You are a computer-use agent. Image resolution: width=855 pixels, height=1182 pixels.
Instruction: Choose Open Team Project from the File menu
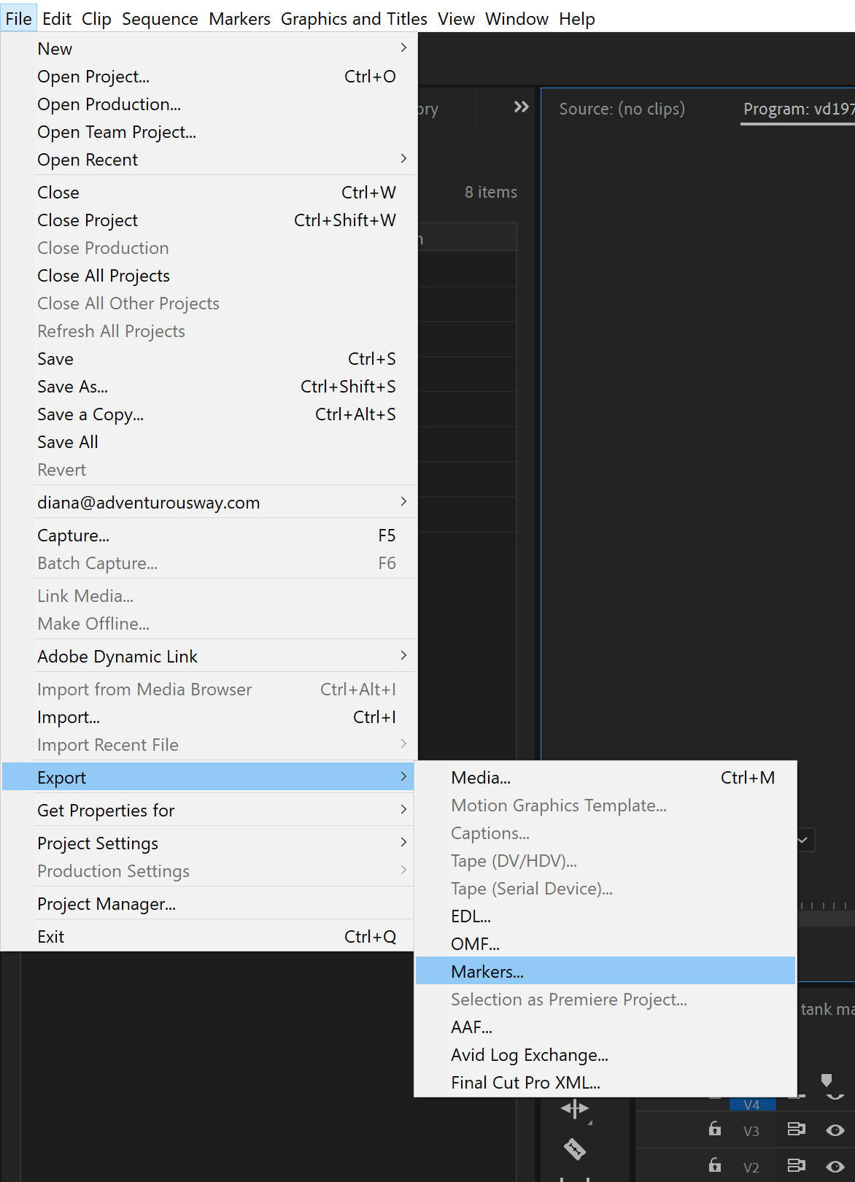209,132
